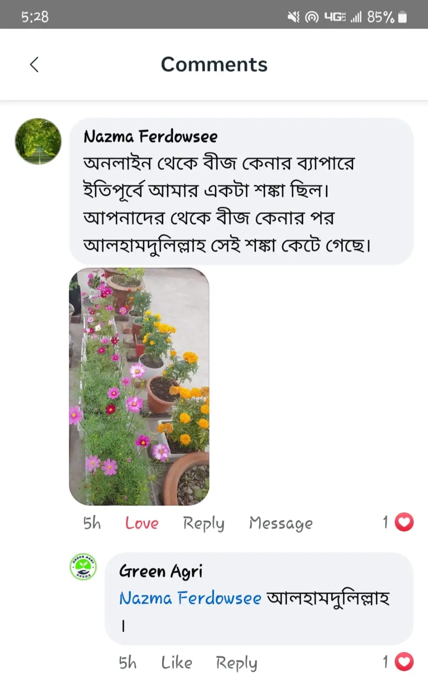Open Nazma Ferdowsee's profile picture
This screenshot has width=428, height=691.
[38, 141]
